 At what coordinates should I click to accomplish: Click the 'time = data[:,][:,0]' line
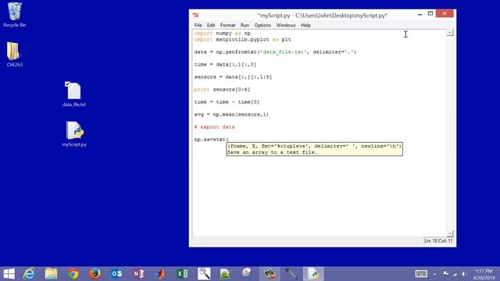tap(225, 64)
